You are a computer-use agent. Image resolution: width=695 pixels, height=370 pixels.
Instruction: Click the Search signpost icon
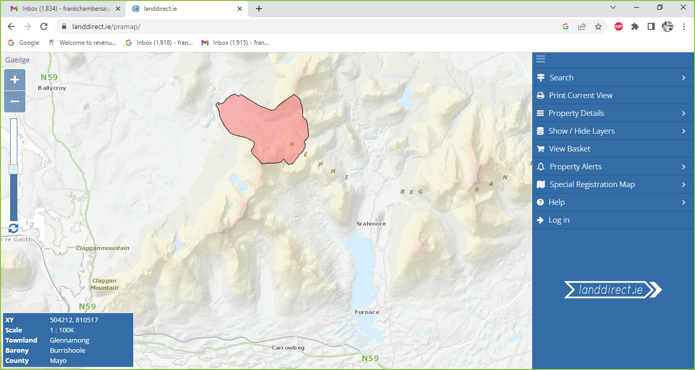(x=541, y=78)
